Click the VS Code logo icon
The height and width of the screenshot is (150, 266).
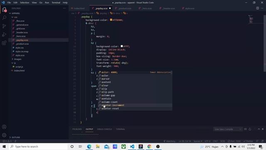point(3,2)
